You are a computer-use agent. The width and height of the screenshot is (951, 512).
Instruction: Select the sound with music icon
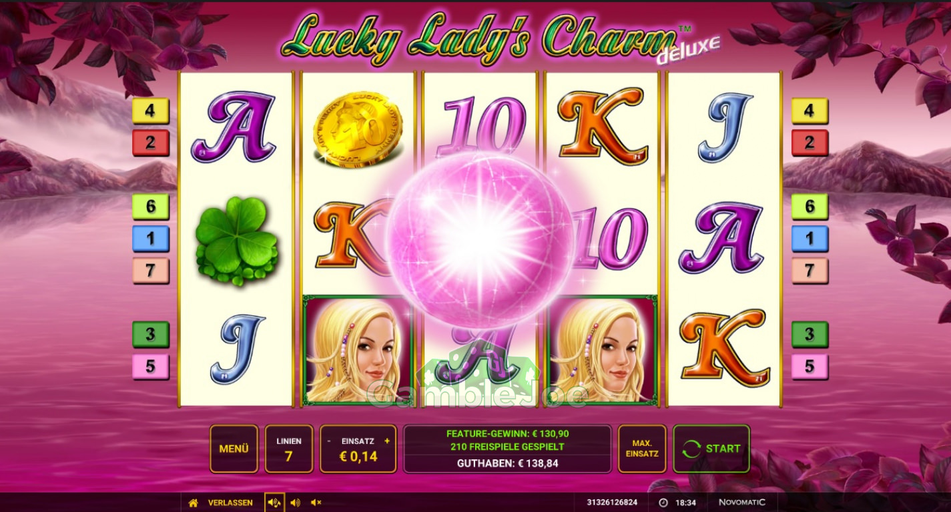click(274, 503)
